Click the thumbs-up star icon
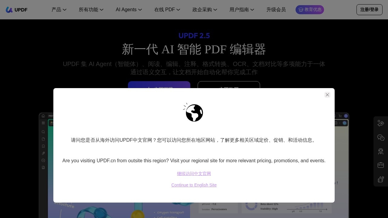Image resolution: width=388 pixels, height=218 pixels. [x=381, y=179]
